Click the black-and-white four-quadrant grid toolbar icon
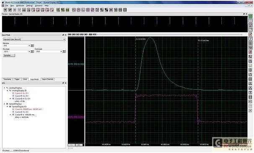The width and height of the screenshot is (254, 153). [x=102, y=10]
